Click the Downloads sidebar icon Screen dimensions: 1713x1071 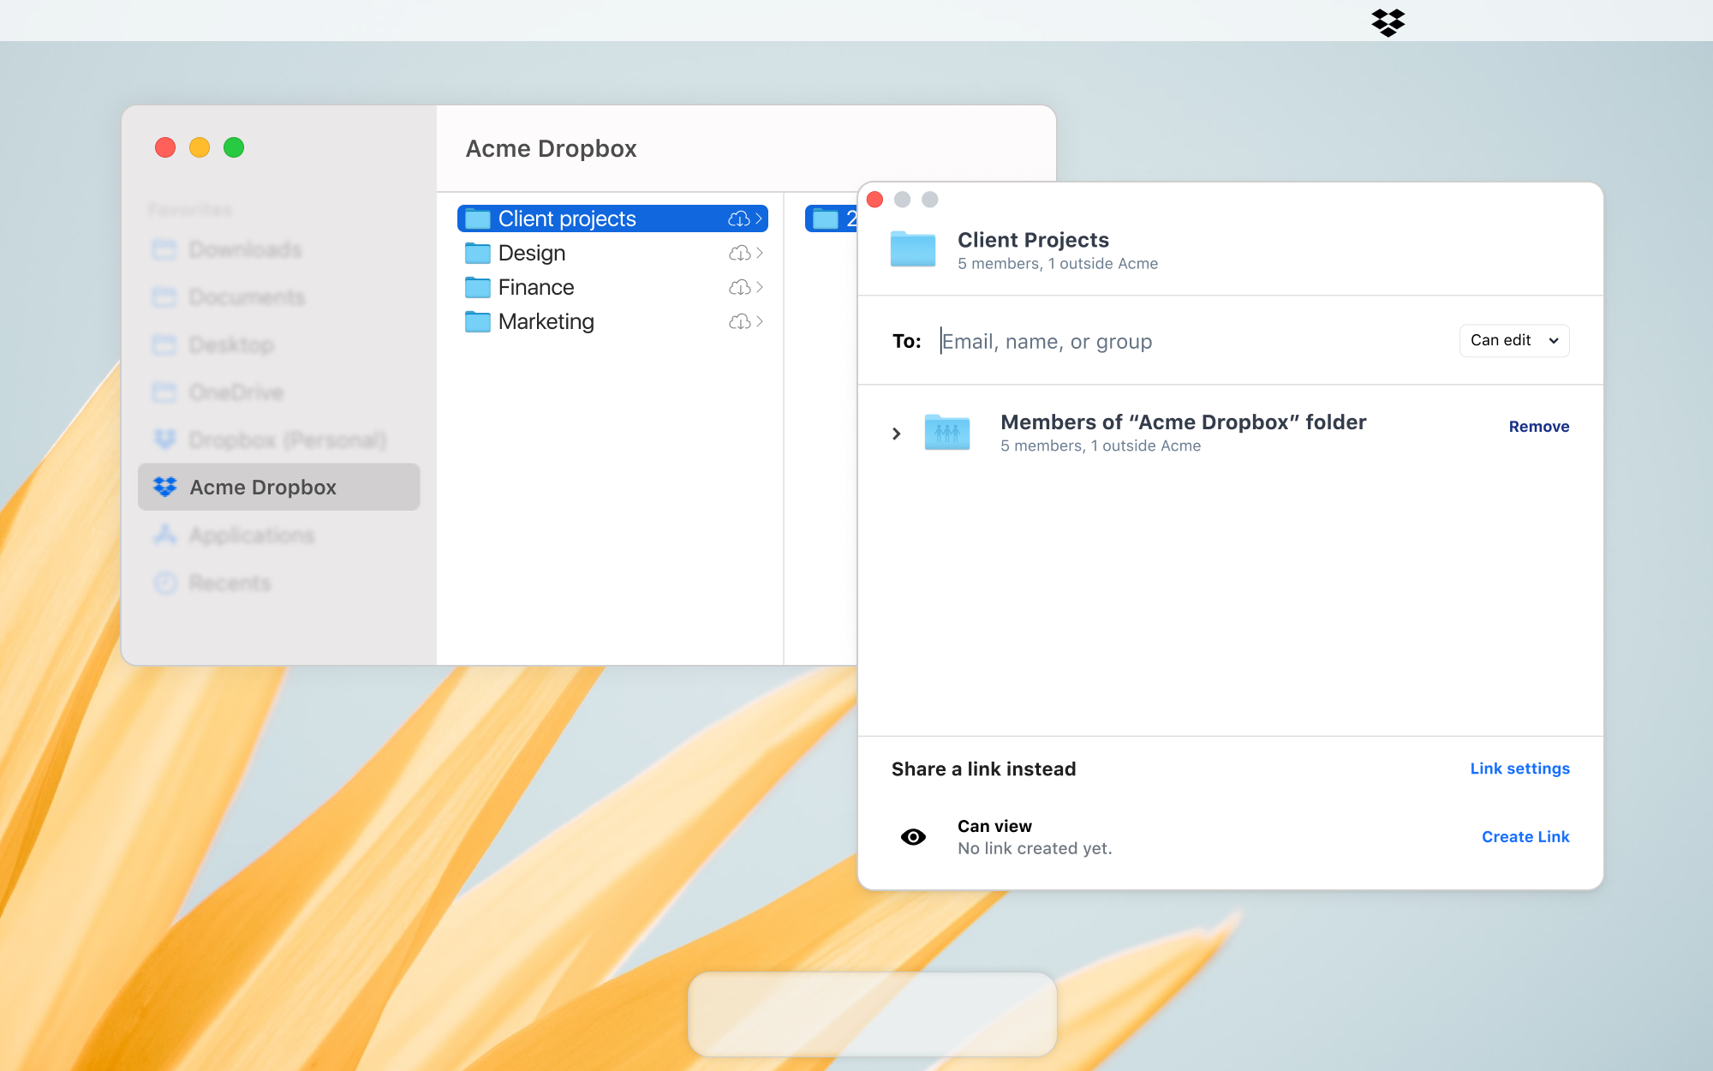tap(165, 248)
